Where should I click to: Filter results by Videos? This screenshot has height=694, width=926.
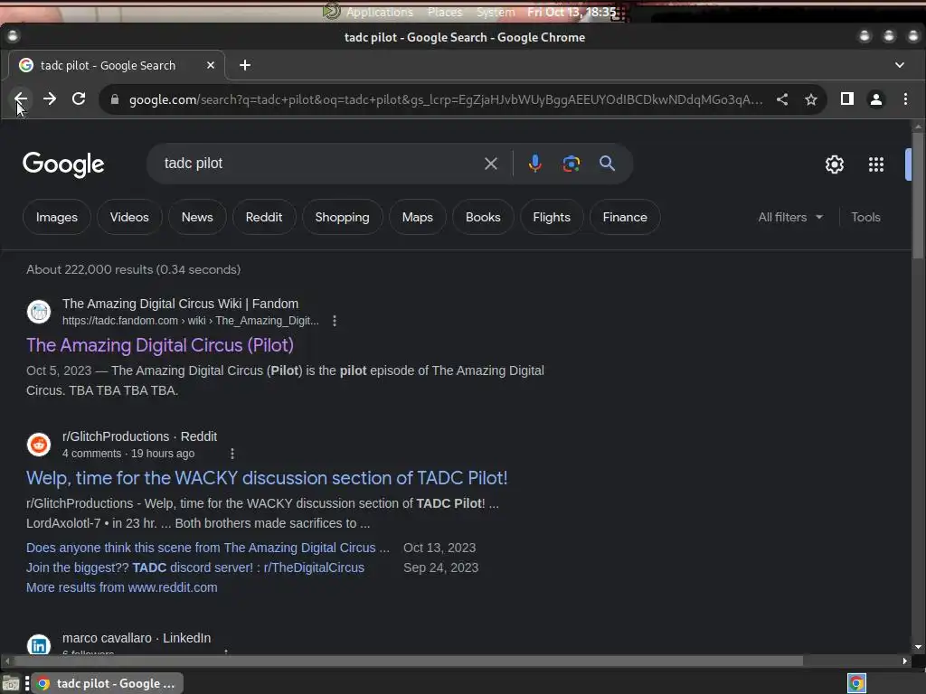coord(129,217)
